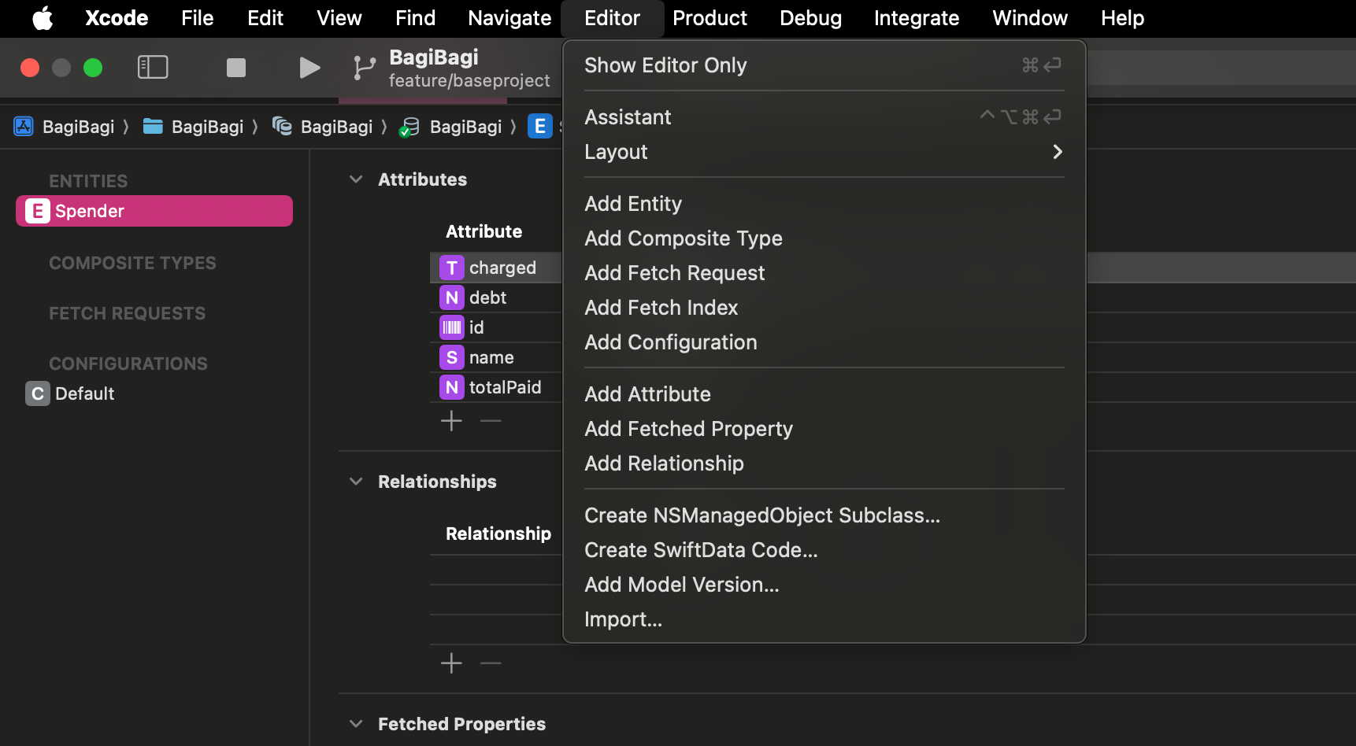This screenshot has width=1356, height=746.
Task: Select Add Fetched Property
Action: click(x=688, y=429)
